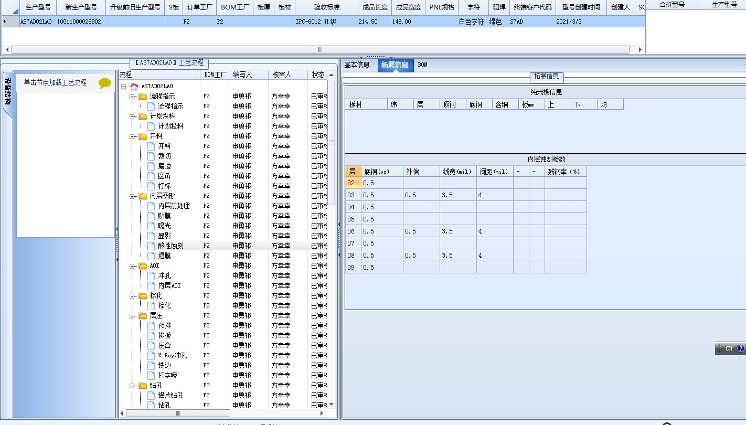Click the document icon beside 铣边

pyautogui.click(x=151, y=365)
